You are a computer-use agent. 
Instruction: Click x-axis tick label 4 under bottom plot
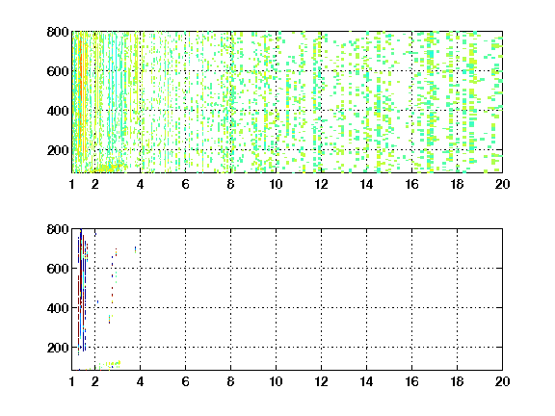tap(140, 381)
